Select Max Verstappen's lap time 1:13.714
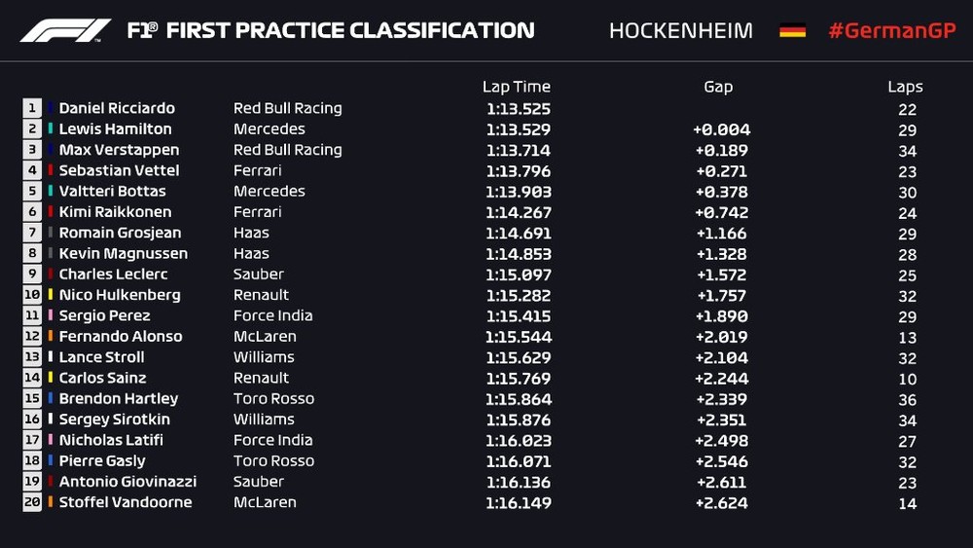This screenshot has height=548, width=973. pos(518,150)
